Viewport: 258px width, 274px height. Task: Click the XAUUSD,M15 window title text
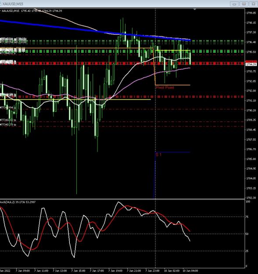(x=13, y=4)
